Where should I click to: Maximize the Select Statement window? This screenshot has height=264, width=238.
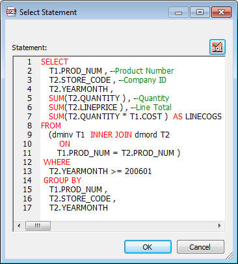point(200,12)
